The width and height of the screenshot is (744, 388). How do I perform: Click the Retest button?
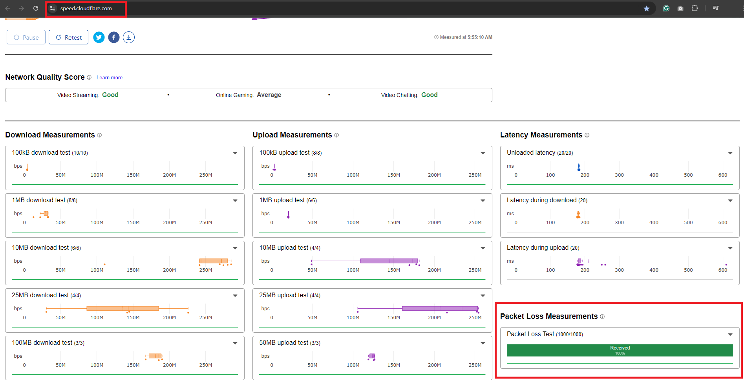[68, 37]
